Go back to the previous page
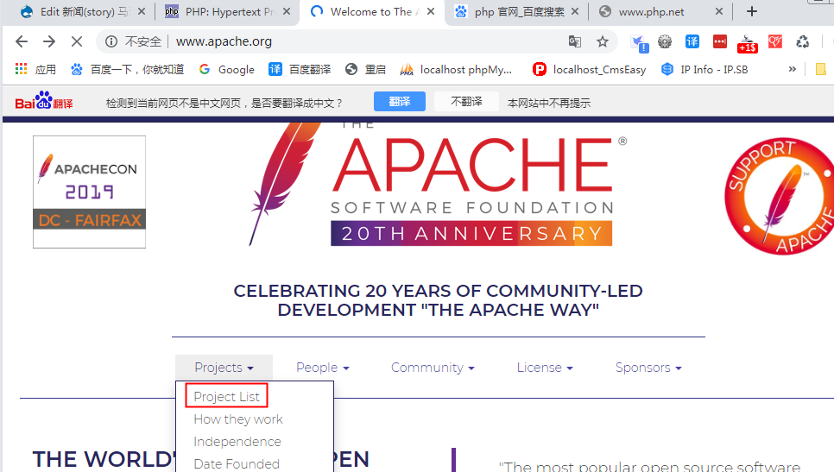Image resolution: width=834 pixels, height=472 pixels. click(x=22, y=41)
